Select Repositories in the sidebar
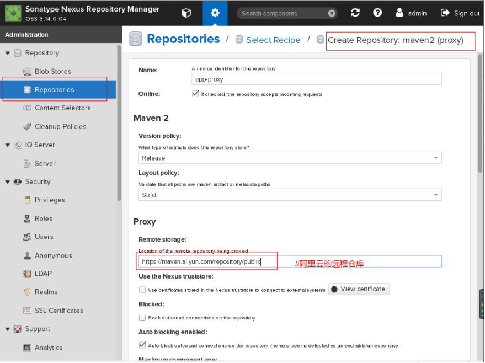This screenshot has height=363, width=485. (54, 89)
